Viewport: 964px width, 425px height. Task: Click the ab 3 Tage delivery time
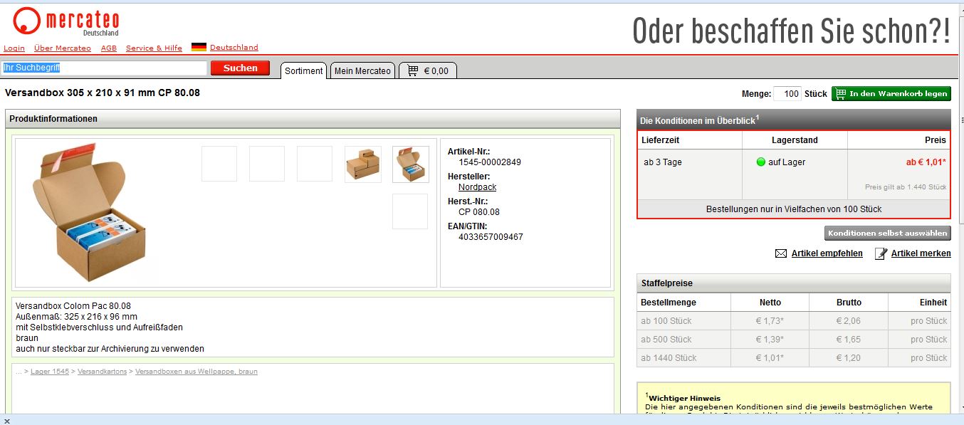(663, 162)
